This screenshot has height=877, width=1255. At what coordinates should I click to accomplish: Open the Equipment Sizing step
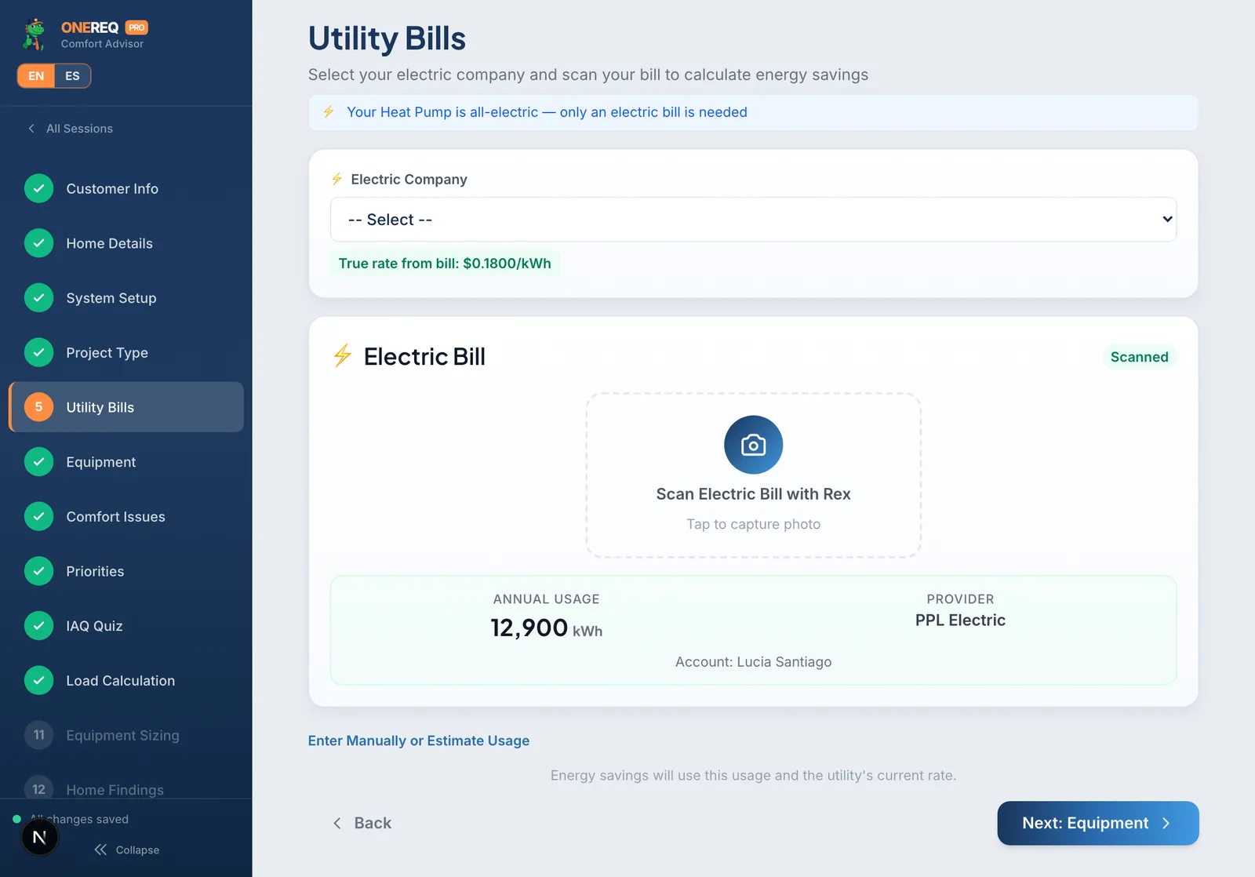126,735
